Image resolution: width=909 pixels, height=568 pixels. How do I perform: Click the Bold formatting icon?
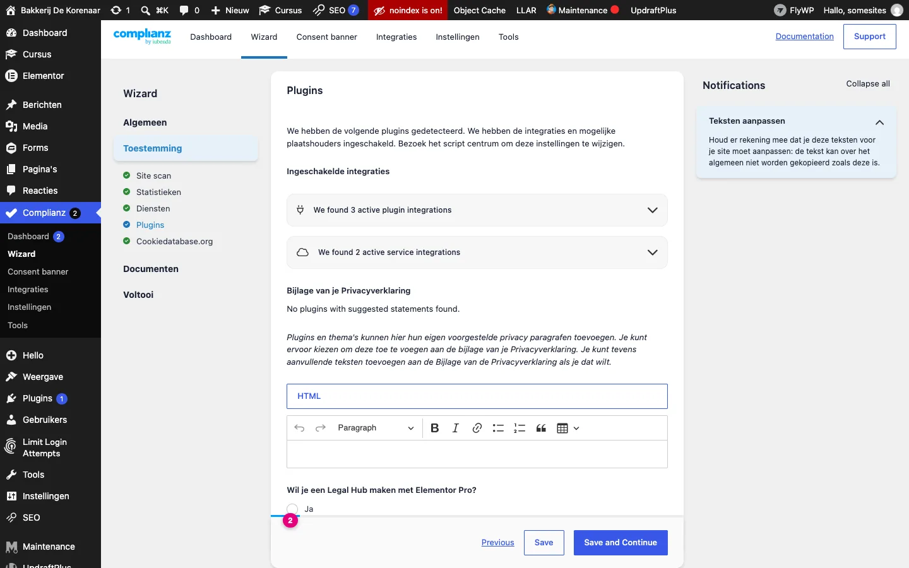point(434,428)
